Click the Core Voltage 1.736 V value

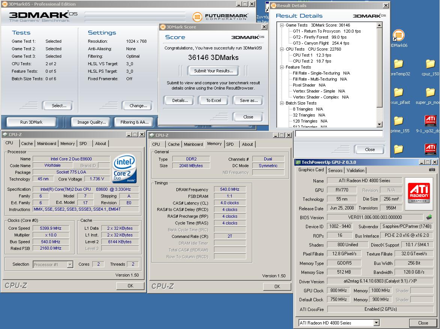pos(97,179)
